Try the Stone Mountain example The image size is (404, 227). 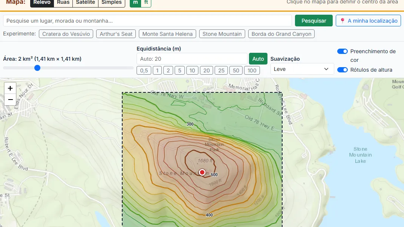tap(222, 34)
